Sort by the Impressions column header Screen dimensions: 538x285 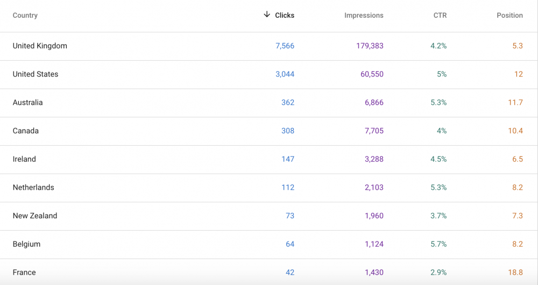364,16
